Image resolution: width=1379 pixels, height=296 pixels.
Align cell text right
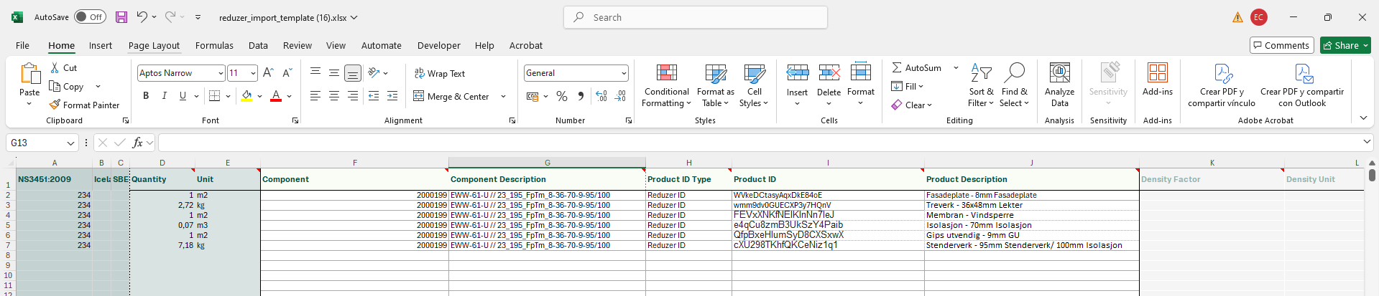(353, 96)
